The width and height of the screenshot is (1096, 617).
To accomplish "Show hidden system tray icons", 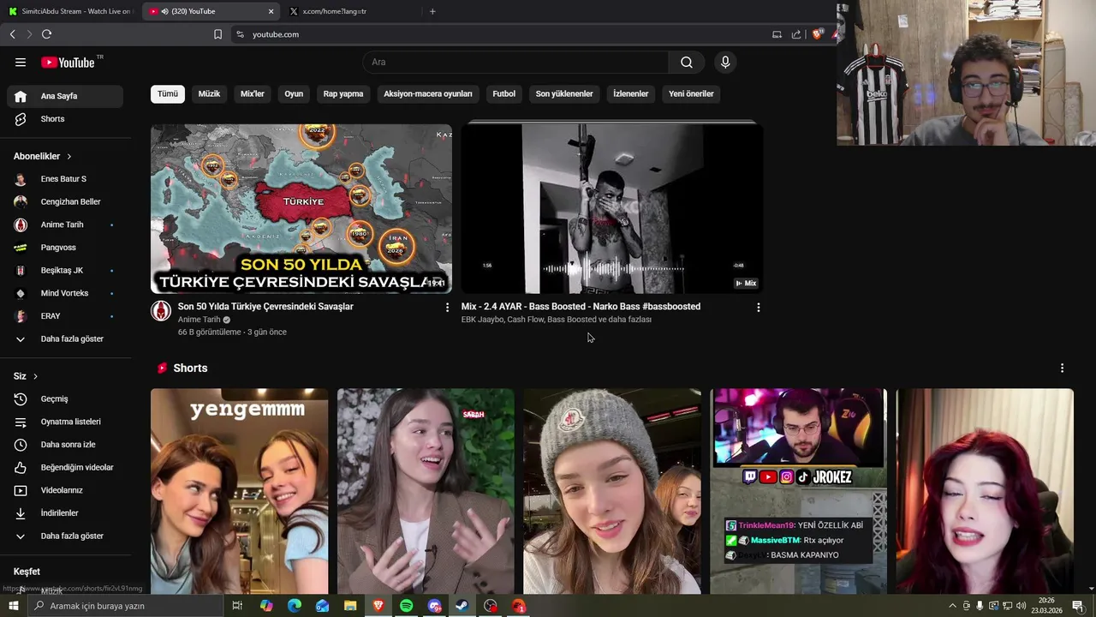I will click(952, 606).
